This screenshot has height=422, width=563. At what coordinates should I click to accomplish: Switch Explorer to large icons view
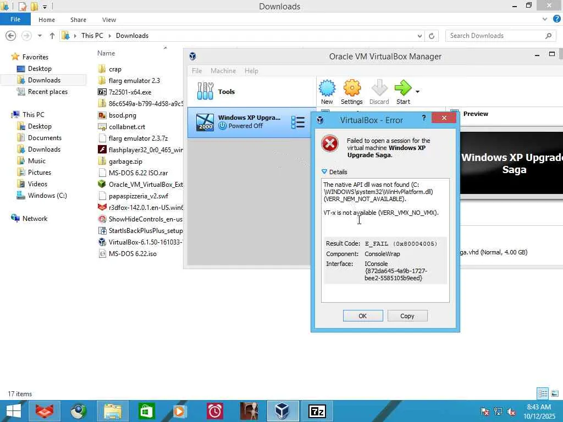click(x=555, y=393)
